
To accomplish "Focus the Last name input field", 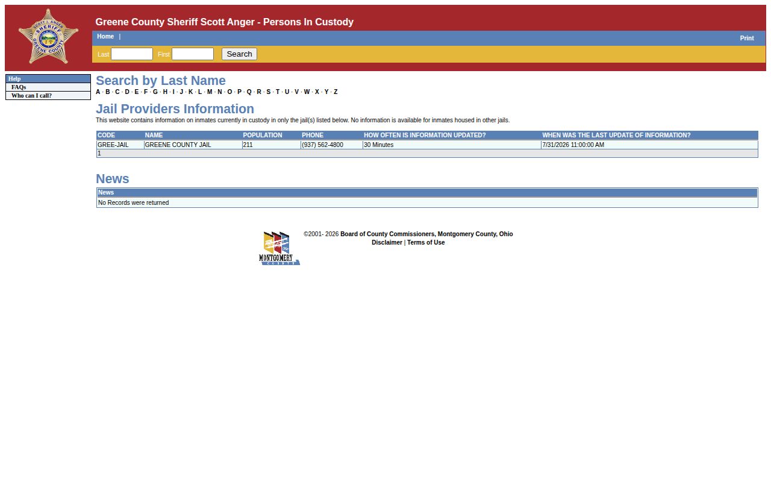I will (132, 54).
